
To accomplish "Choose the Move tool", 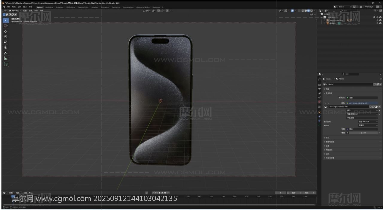I will (x=5, y=31).
